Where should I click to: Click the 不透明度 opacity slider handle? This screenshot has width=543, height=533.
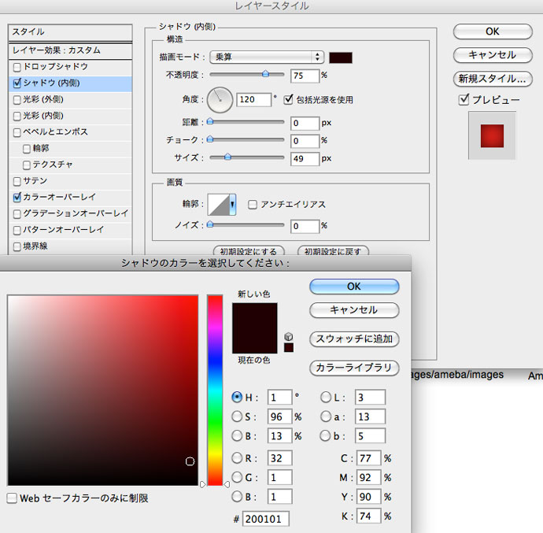pos(265,74)
